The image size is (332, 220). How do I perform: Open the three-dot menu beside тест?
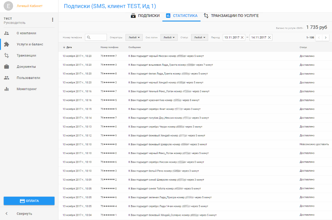[x=52, y=20]
